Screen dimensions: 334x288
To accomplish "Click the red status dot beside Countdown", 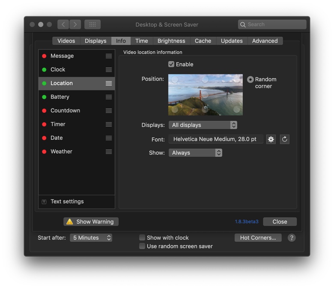I will 44,111.
